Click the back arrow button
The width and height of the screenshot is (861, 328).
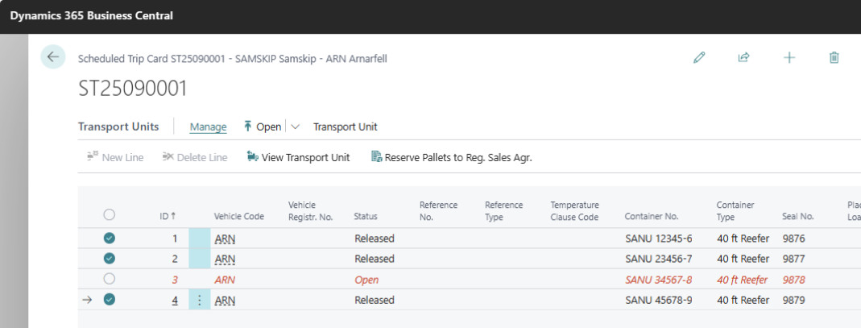click(53, 56)
